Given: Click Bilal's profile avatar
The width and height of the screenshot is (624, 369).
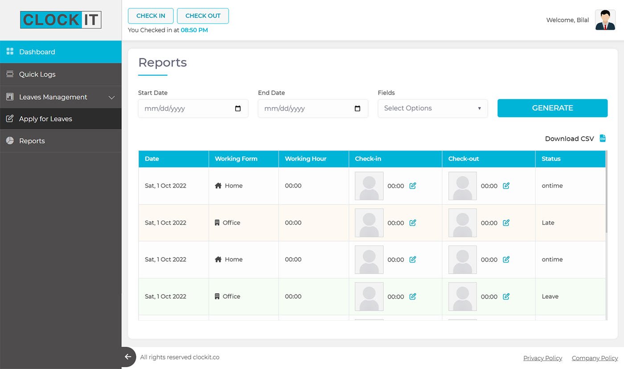Looking at the screenshot, I should (605, 20).
